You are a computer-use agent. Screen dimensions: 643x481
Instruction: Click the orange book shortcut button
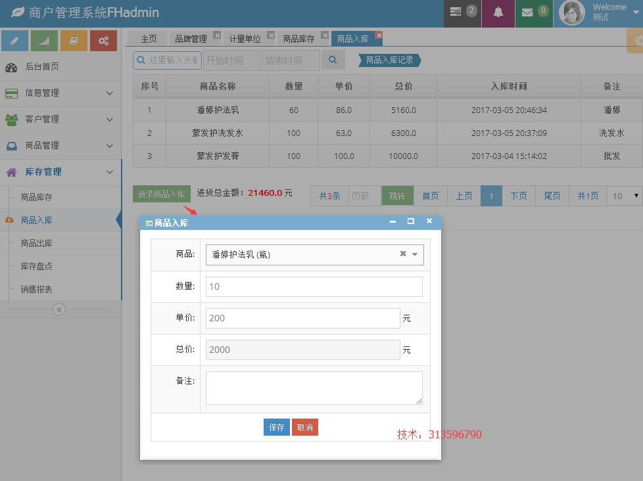[x=74, y=41]
